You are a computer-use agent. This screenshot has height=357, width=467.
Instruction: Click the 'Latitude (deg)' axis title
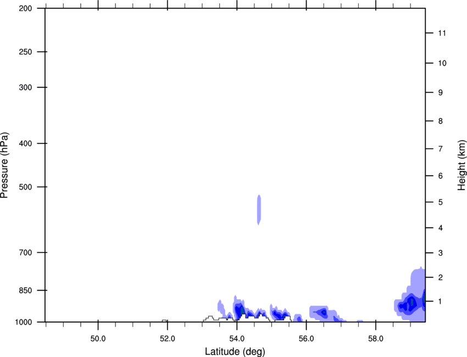coord(235,352)
